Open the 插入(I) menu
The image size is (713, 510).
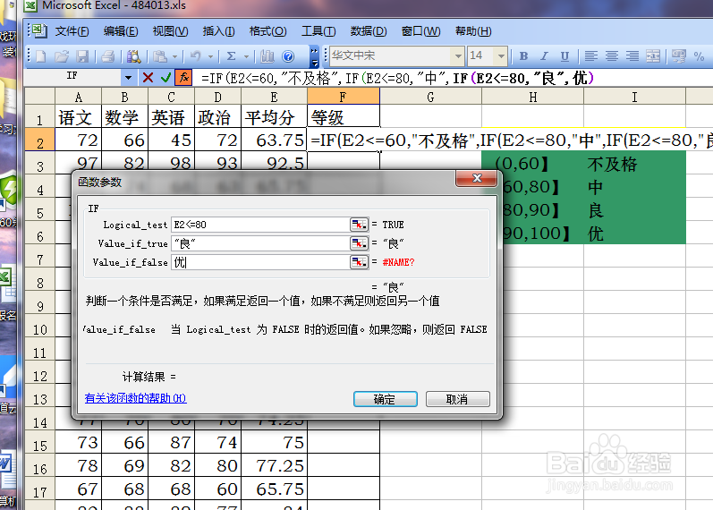pos(218,31)
